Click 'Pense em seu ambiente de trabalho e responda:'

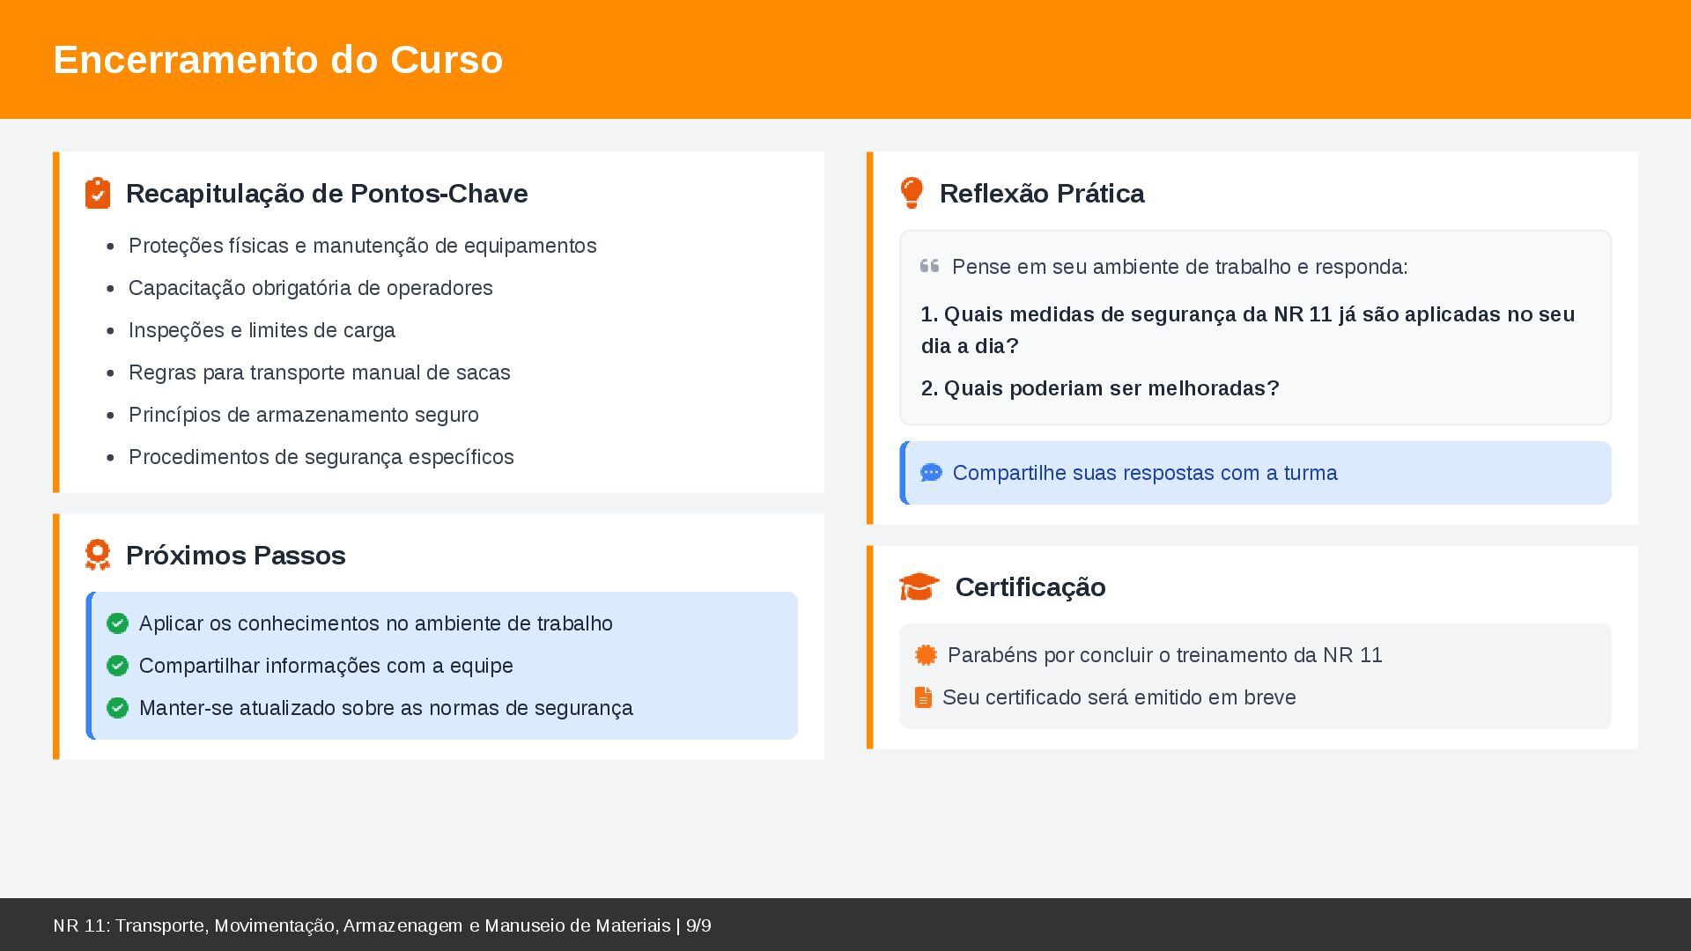pos(1180,267)
